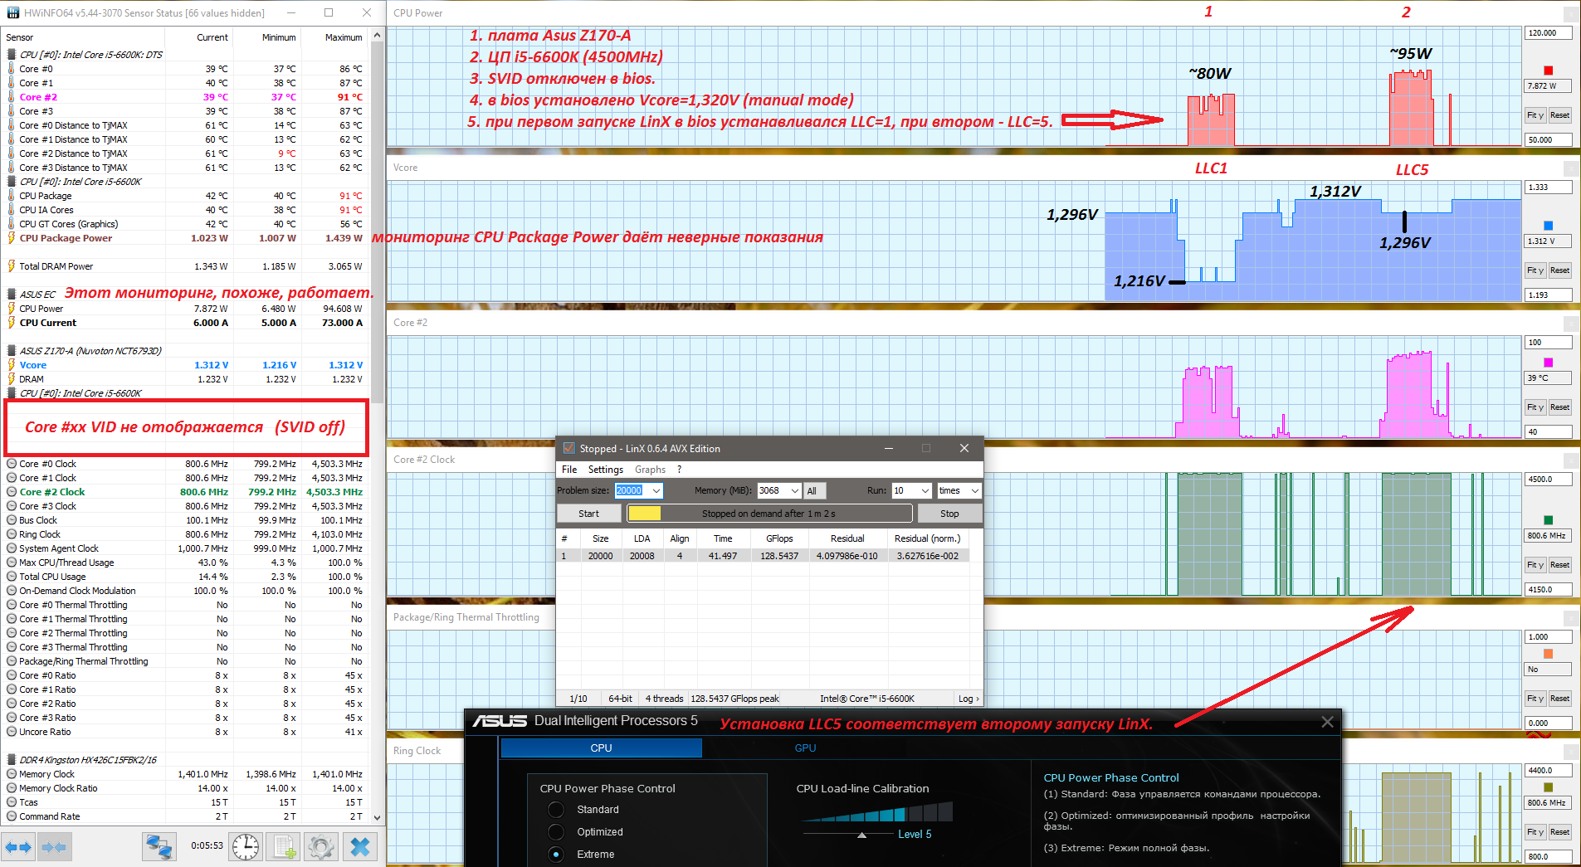Open the Memory (MiB) dropdown in LinX
1581x867 pixels.
pyautogui.click(x=794, y=490)
